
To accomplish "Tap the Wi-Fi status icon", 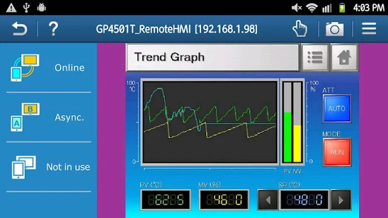I will click(312, 8).
